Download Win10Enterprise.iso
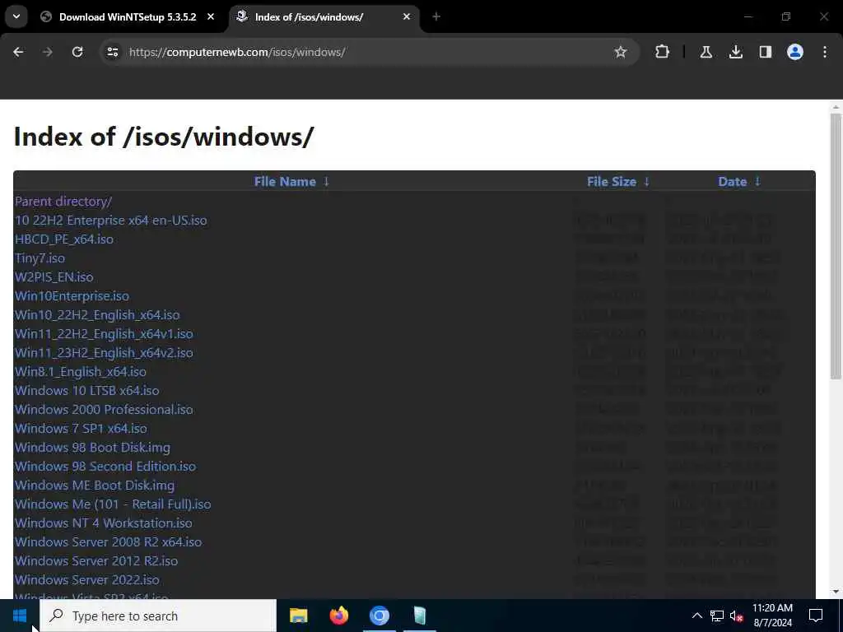This screenshot has width=843, height=632. tap(72, 296)
